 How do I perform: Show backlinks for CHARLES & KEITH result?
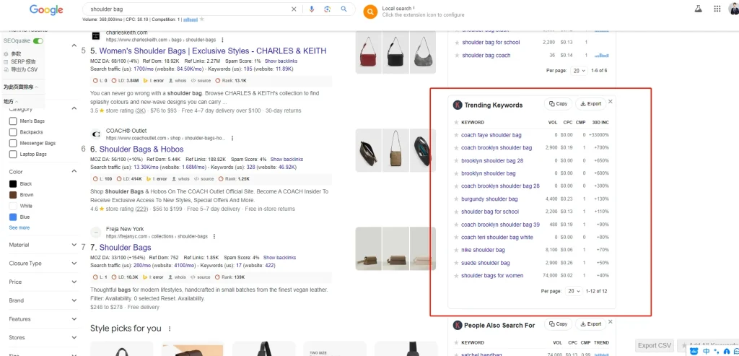281,61
